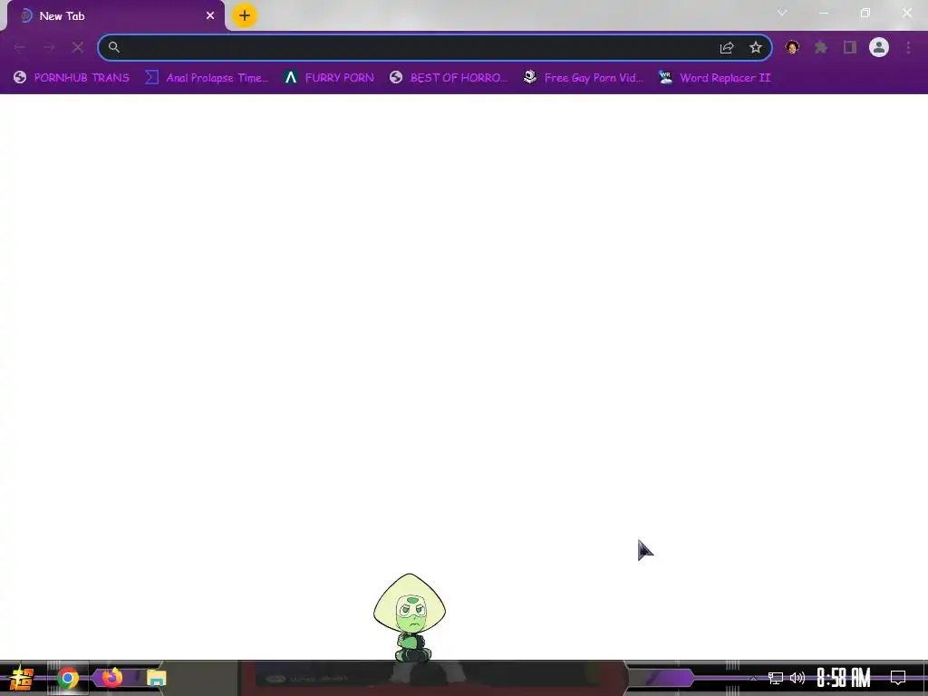Open Chrome from the taskbar
The image size is (928, 696).
[67, 678]
